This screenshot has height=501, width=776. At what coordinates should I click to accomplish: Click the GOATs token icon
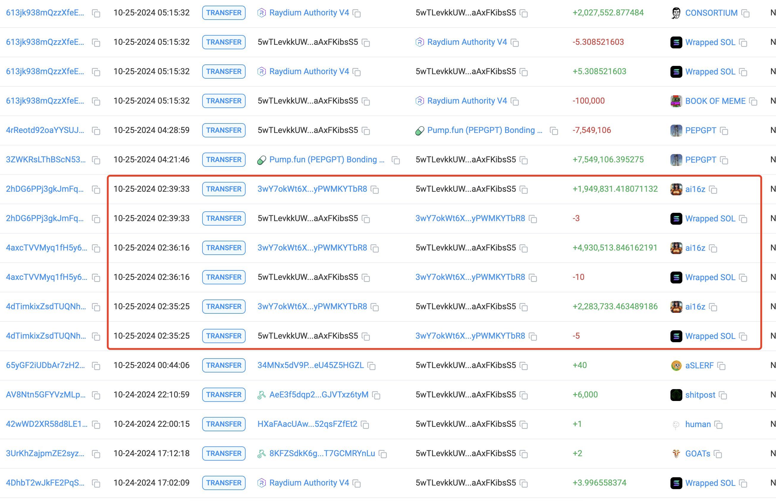pyautogui.click(x=676, y=454)
